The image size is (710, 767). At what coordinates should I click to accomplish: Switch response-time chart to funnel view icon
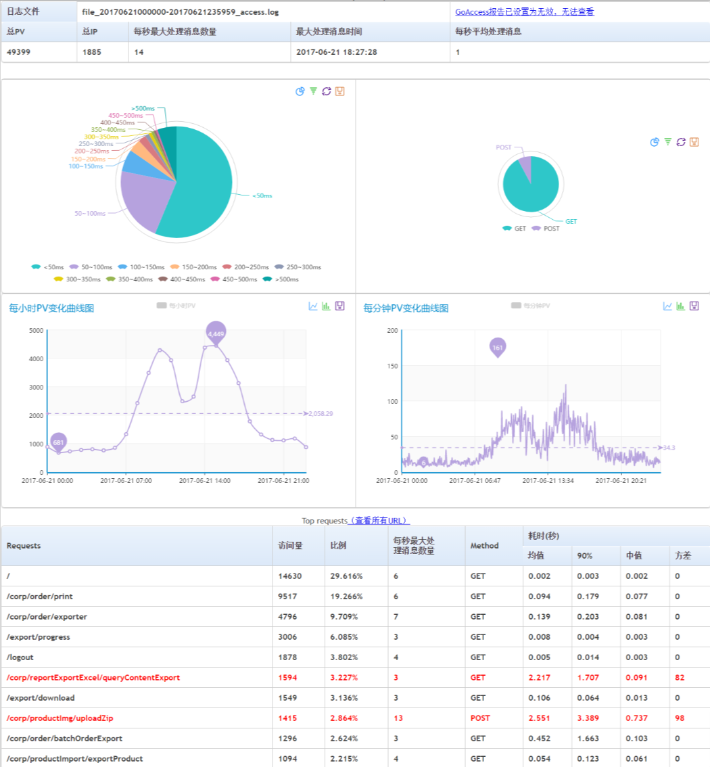[x=314, y=91]
